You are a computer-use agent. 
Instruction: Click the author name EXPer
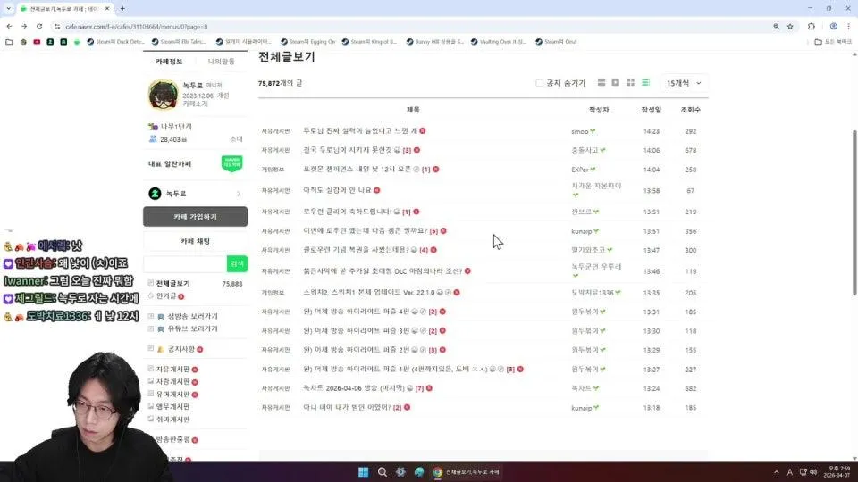tap(579, 170)
